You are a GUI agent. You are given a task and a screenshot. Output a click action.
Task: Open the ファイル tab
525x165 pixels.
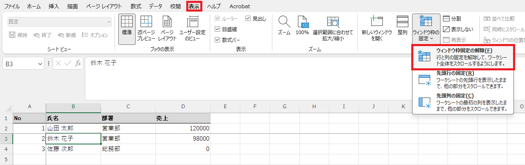(12, 6)
